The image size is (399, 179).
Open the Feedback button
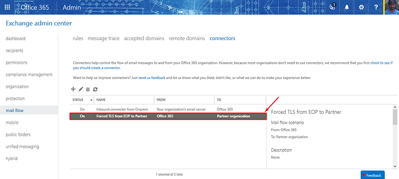[x=373, y=175]
